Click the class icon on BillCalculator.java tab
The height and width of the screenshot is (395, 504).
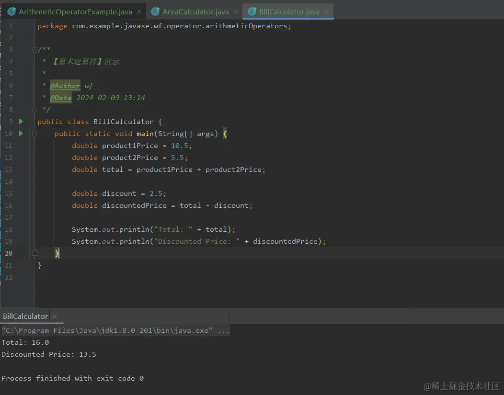pyautogui.click(x=252, y=11)
